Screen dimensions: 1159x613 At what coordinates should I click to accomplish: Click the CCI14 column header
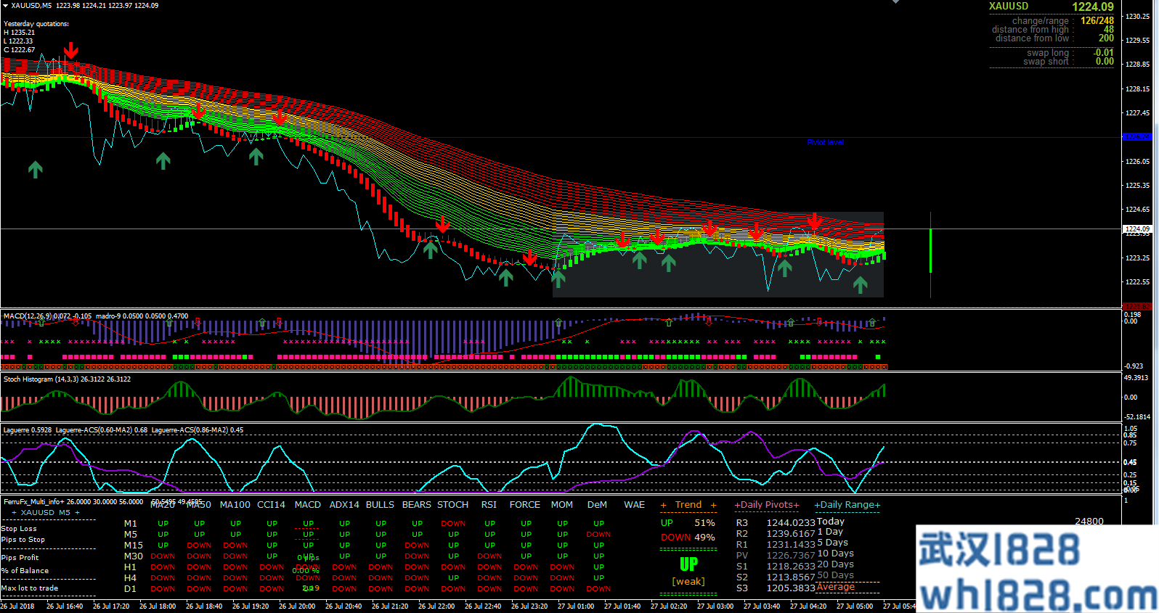point(272,505)
